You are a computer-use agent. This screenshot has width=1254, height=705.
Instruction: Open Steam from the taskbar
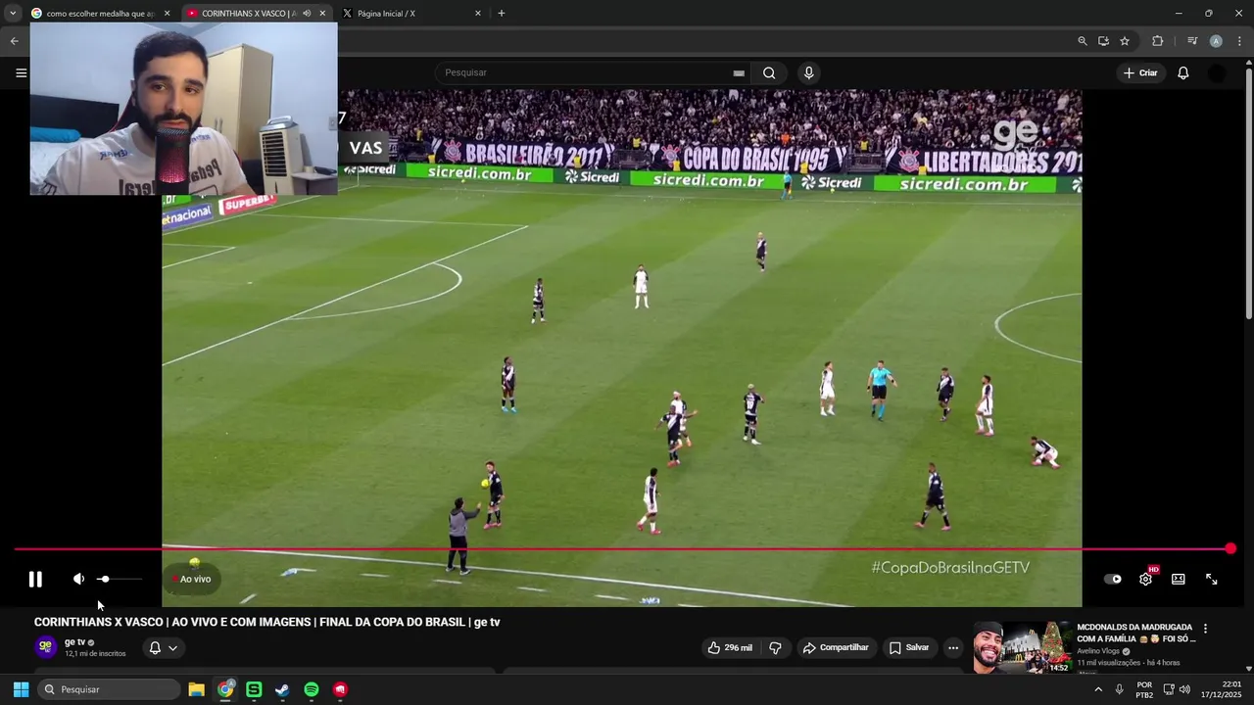[282, 689]
